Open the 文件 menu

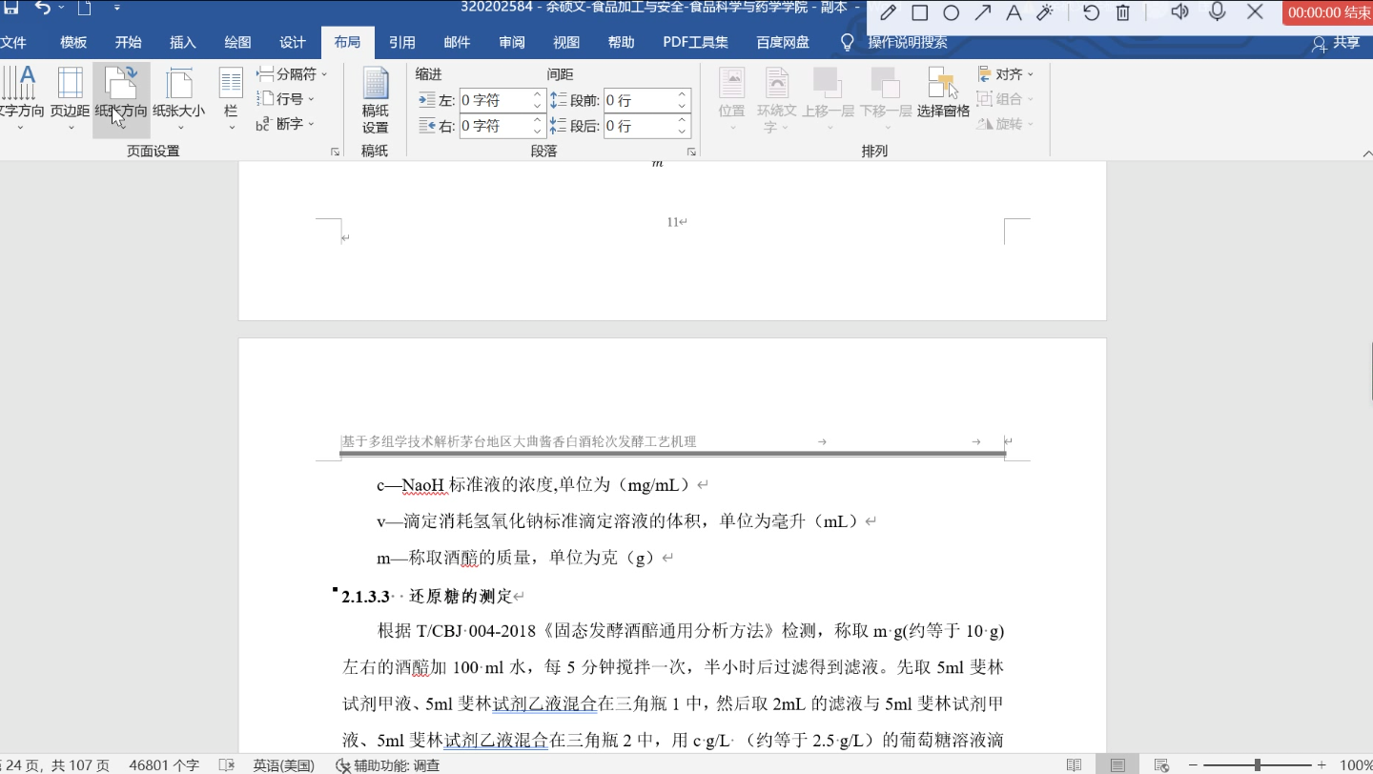(13, 42)
